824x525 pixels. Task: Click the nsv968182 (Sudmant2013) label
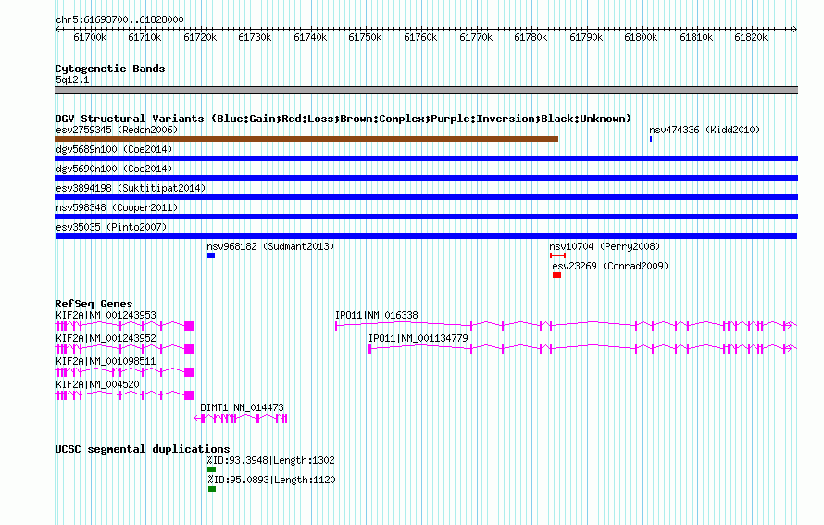(270, 246)
